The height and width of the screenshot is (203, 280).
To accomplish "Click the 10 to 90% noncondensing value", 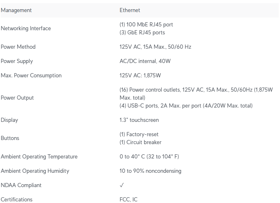I will tap(150, 171).
